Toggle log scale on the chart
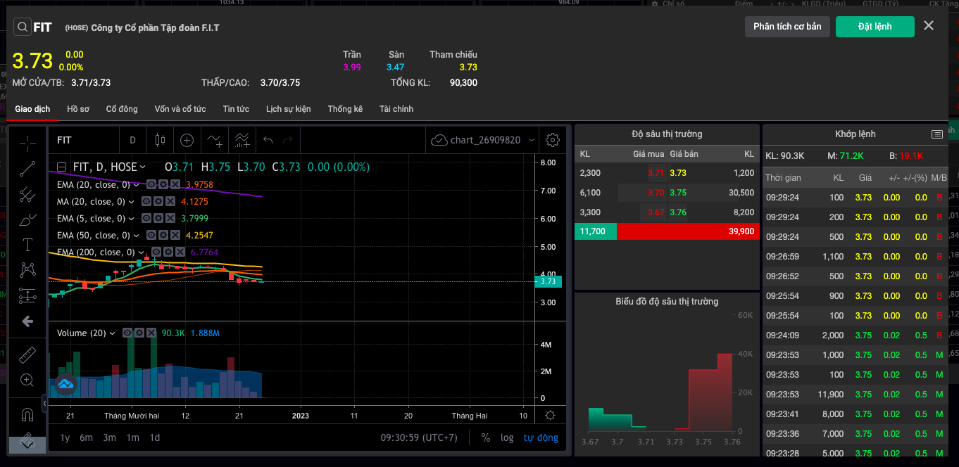 507,437
